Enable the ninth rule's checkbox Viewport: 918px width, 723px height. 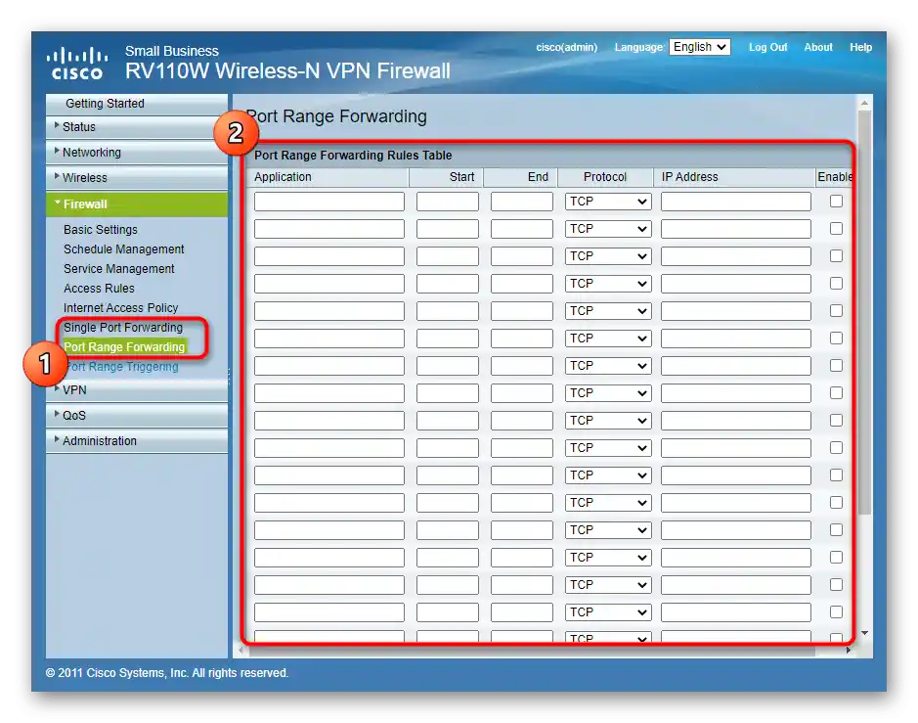pos(836,420)
